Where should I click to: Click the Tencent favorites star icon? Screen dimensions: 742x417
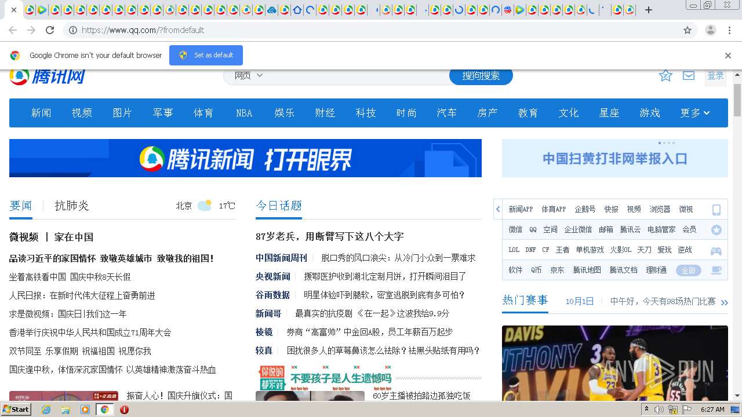click(x=665, y=75)
